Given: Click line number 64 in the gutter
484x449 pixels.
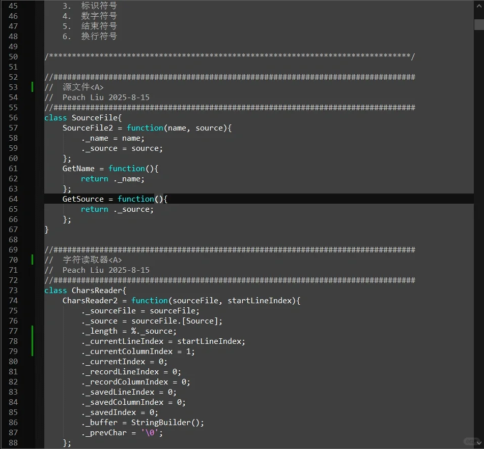Looking at the screenshot, I should click(x=13, y=199).
